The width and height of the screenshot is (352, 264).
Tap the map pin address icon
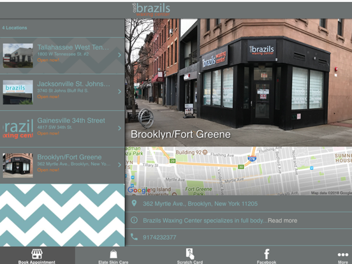134,203
